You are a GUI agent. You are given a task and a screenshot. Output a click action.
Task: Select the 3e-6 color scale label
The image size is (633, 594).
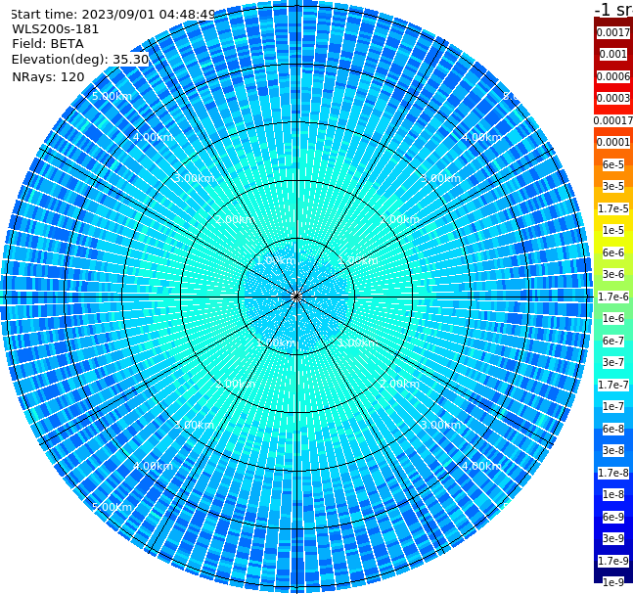[613, 274]
